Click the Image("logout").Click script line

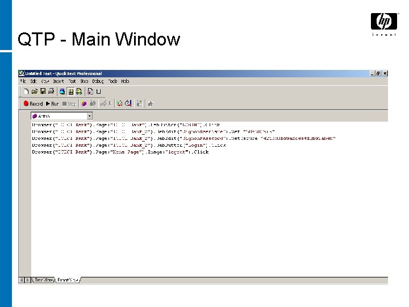[120, 152]
